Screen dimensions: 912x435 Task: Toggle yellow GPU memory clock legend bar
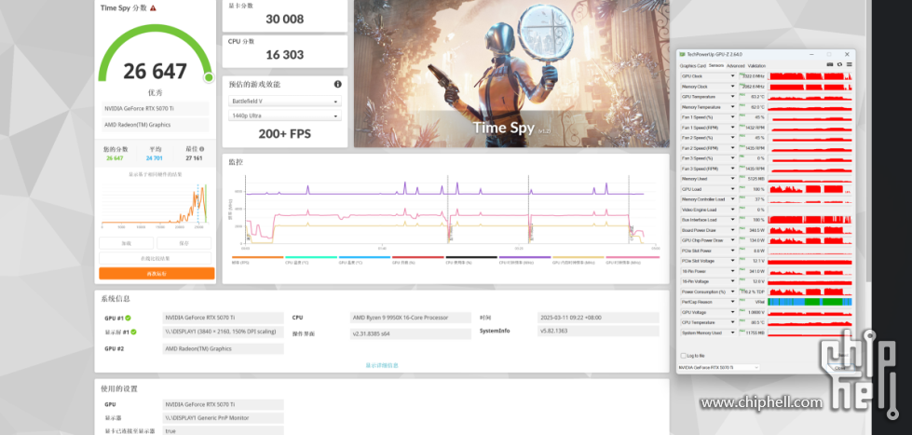pyautogui.click(x=579, y=257)
